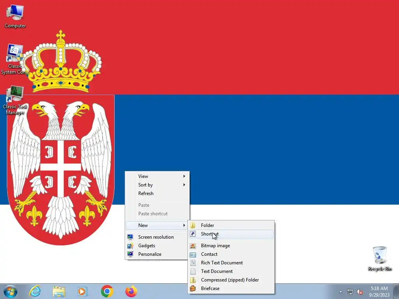
Task: Select Classic System Configuration shortcut icon
Action: [x=15, y=59]
